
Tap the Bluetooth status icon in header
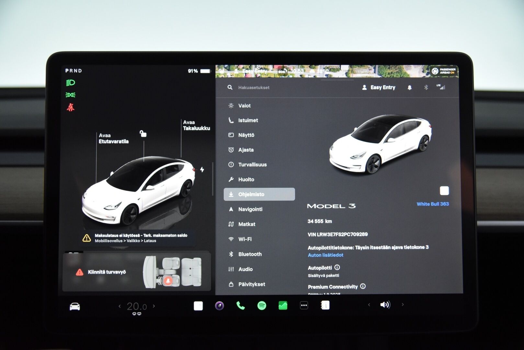click(x=426, y=87)
